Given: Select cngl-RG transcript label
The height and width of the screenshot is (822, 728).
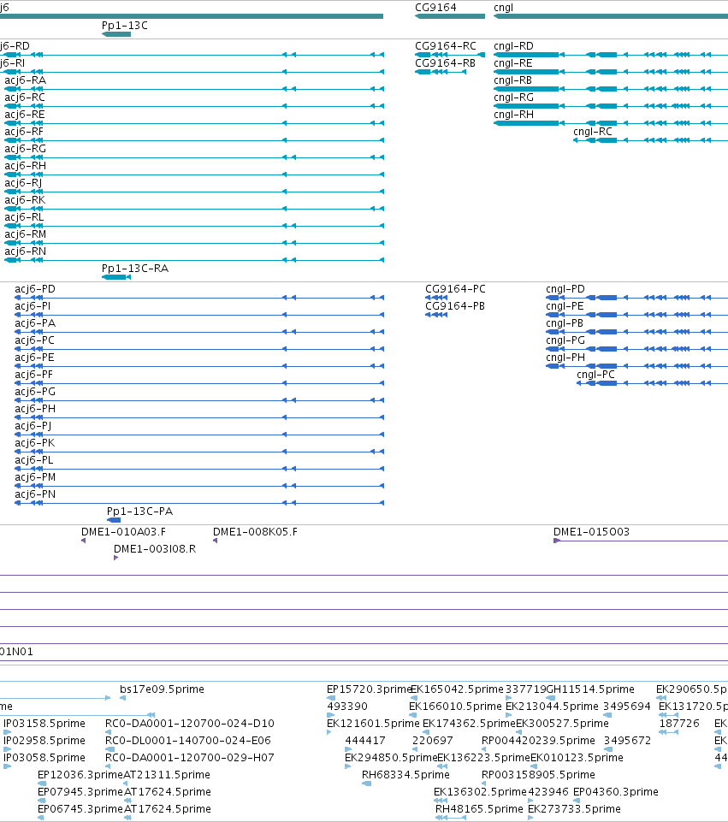Looking at the screenshot, I should coord(513,98).
